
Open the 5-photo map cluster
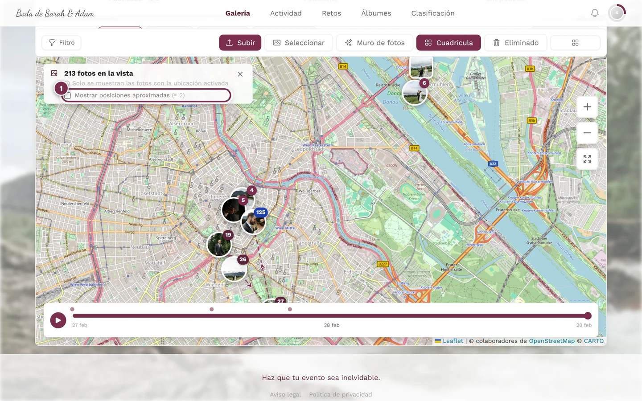(x=234, y=209)
